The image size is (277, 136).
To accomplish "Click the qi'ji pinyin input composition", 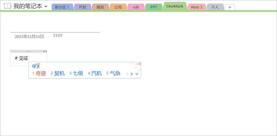I will pos(36,66).
